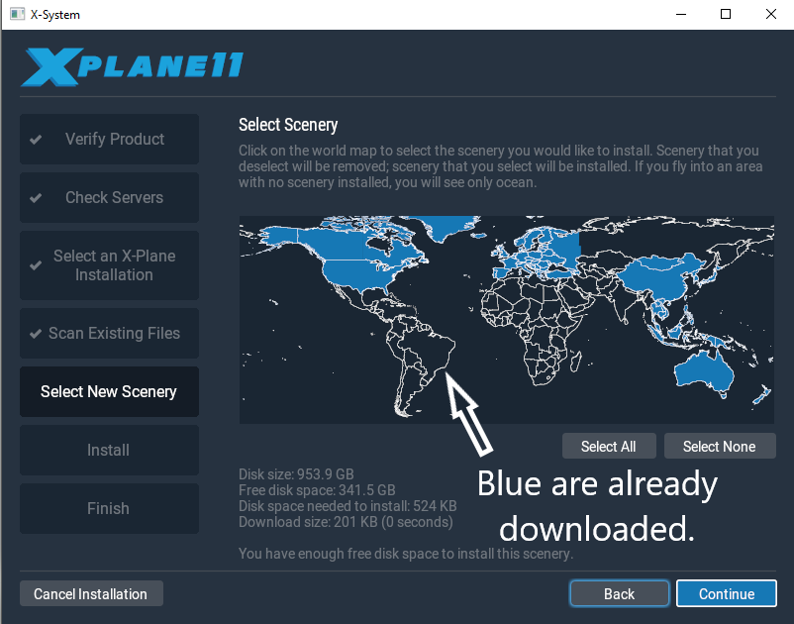Click 'Disk size: 953.9 GB' text
Image resolution: width=794 pixels, height=624 pixels.
tap(296, 474)
